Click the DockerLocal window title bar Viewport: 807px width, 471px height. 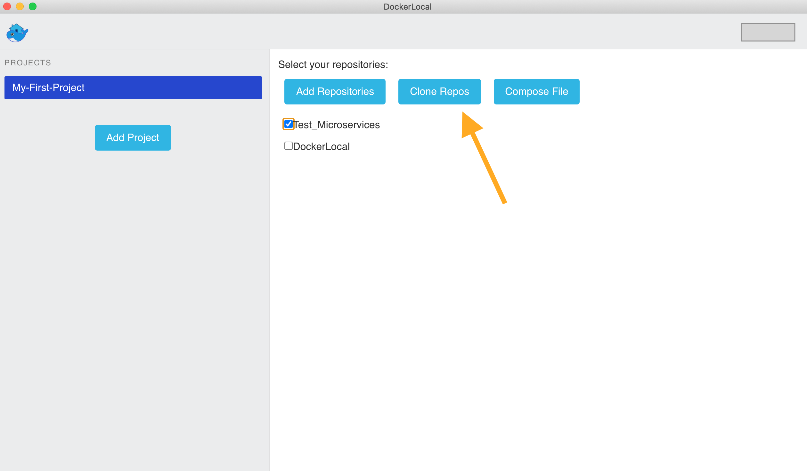coord(407,6)
